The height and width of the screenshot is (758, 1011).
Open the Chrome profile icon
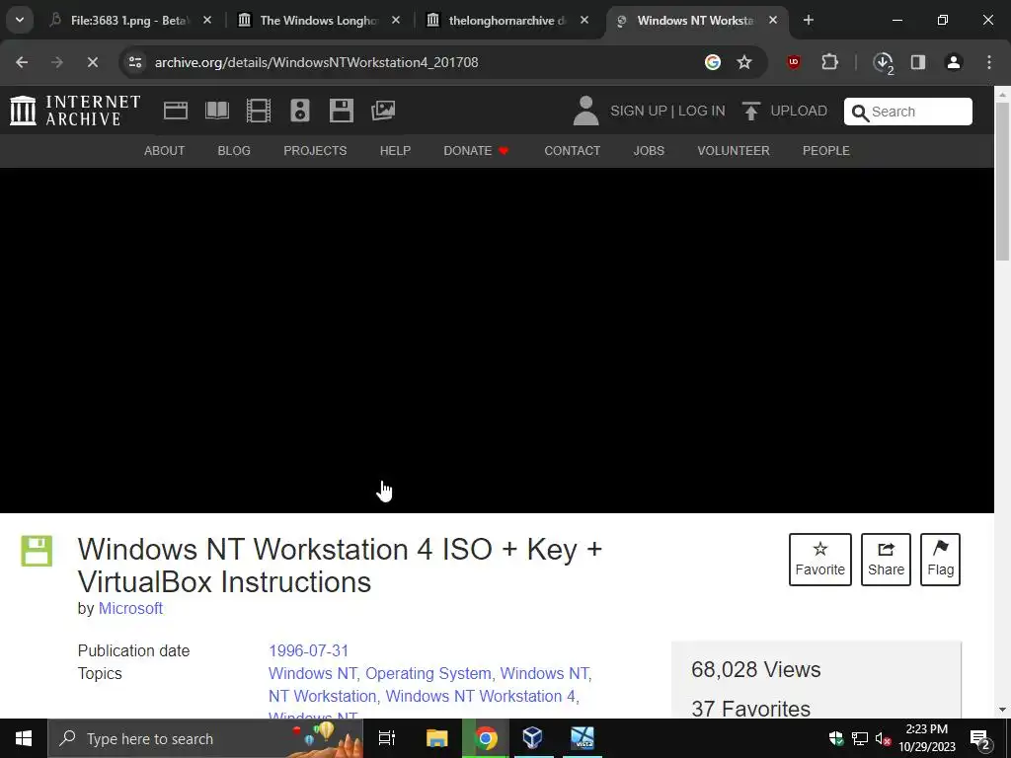pyautogui.click(x=954, y=62)
